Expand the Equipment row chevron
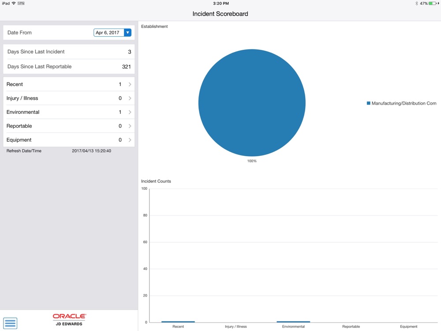The width and height of the screenshot is (441, 331). [130, 140]
